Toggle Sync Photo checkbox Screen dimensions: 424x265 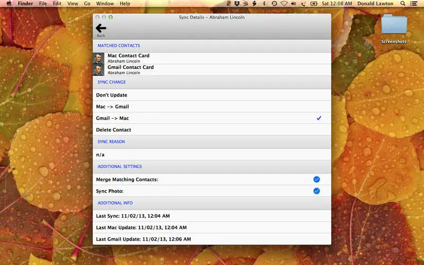316,191
